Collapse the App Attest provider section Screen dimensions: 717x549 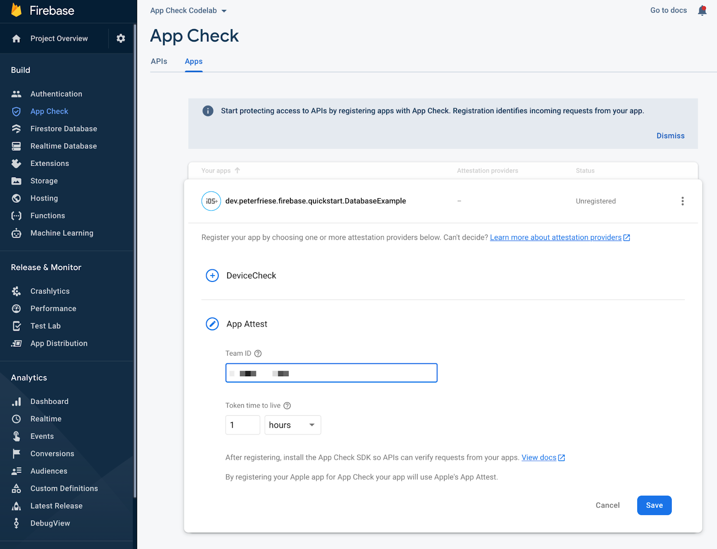click(212, 324)
